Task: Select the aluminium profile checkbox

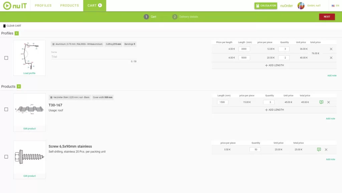Action: coord(6,58)
